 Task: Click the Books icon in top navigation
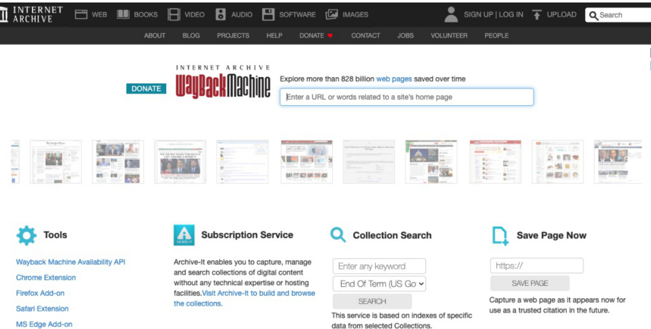pyautogui.click(x=123, y=14)
